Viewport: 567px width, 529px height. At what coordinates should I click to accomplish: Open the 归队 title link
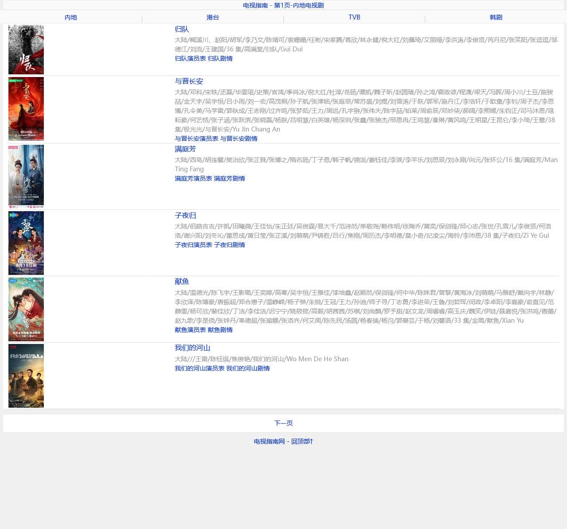(x=182, y=29)
